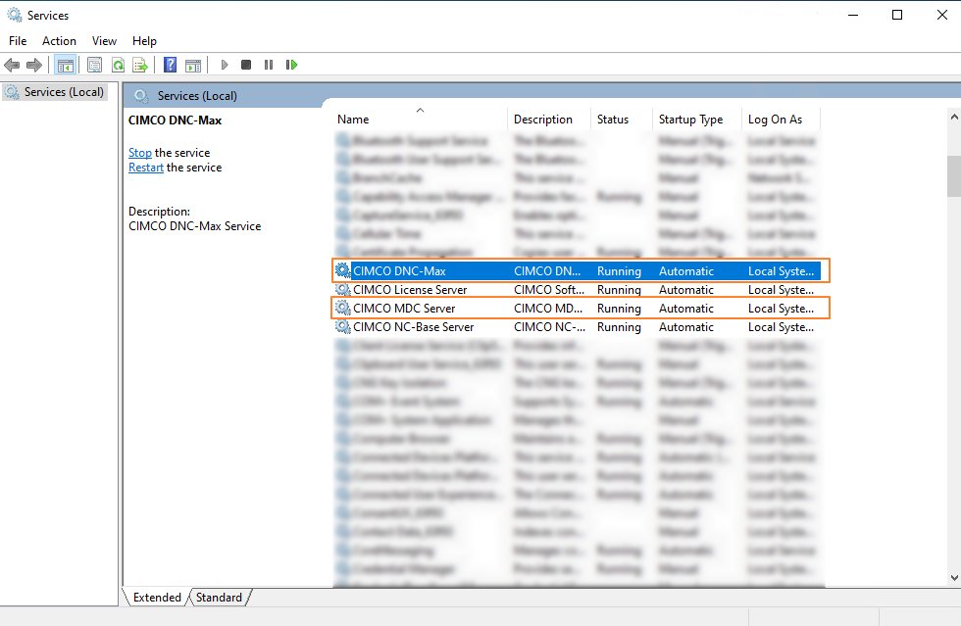Click the services list scrollbar up arrow
The width and height of the screenshot is (961, 626).
pos(953,117)
